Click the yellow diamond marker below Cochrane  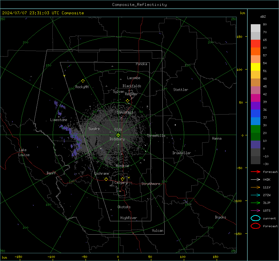click(x=106, y=179)
